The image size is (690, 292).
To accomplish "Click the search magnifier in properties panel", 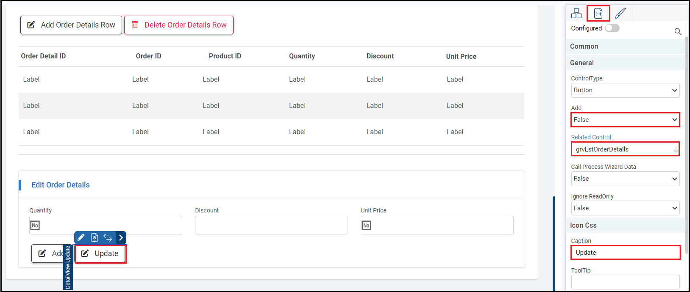I will click(x=678, y=32).
